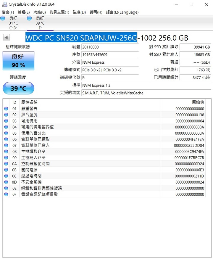Open the 檔案(F) menu
Image resolution: width=213 pixels, height=259 pixels.
pos(8,12)
